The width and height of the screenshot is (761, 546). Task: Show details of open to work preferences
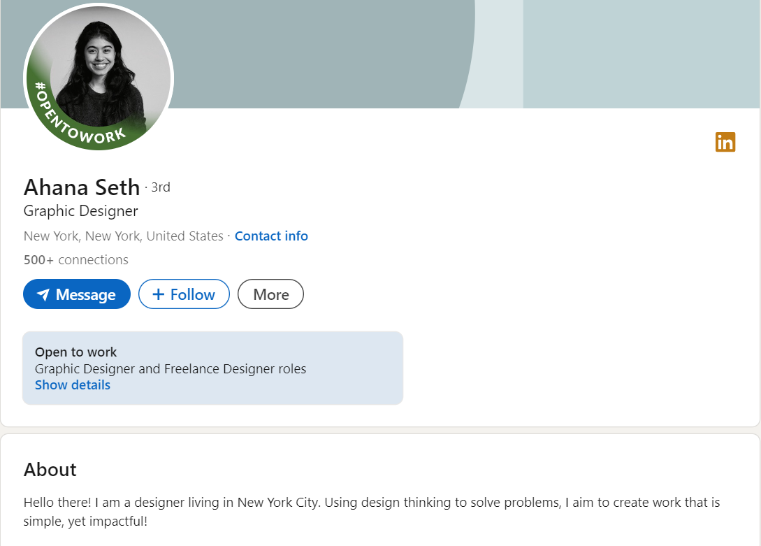[x=73, y=385]
